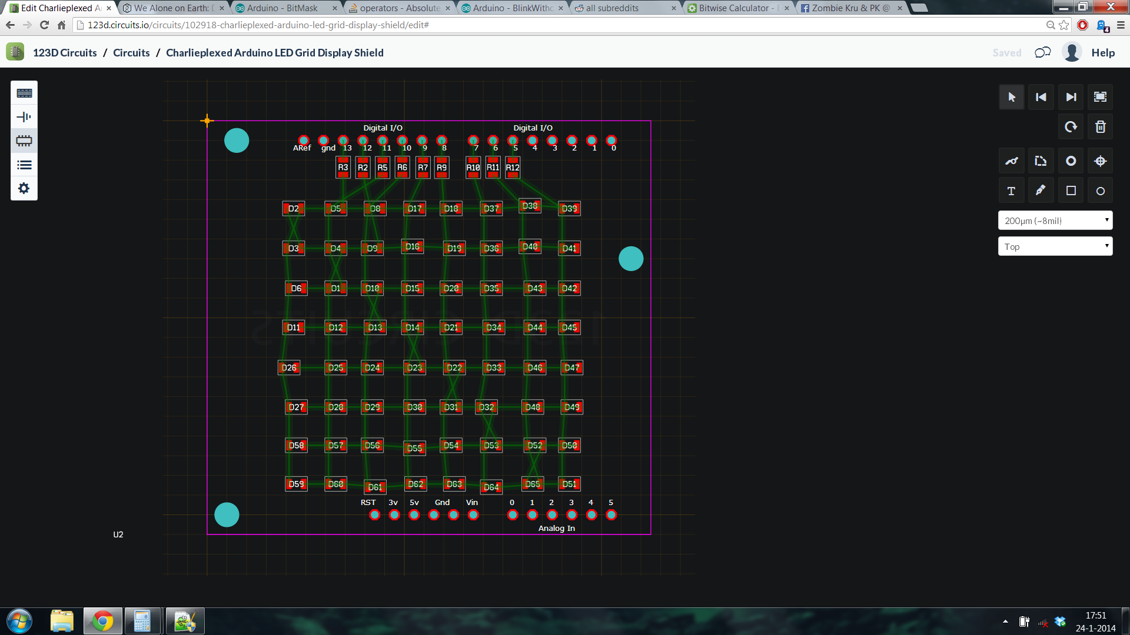Delete using the trash icon
1130x635 pixels.
coord(1099,126)
